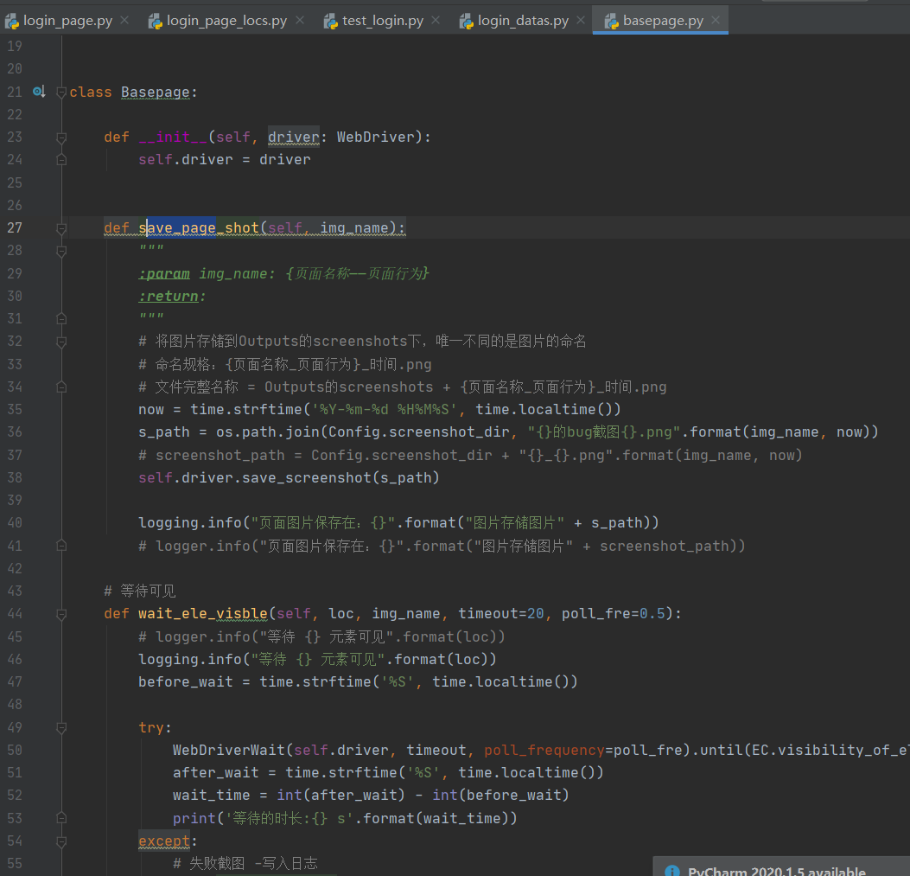Collapse the Basepage class fold at line 21
The height and width of the screenshot is (876, 910).
click(61, 93)
